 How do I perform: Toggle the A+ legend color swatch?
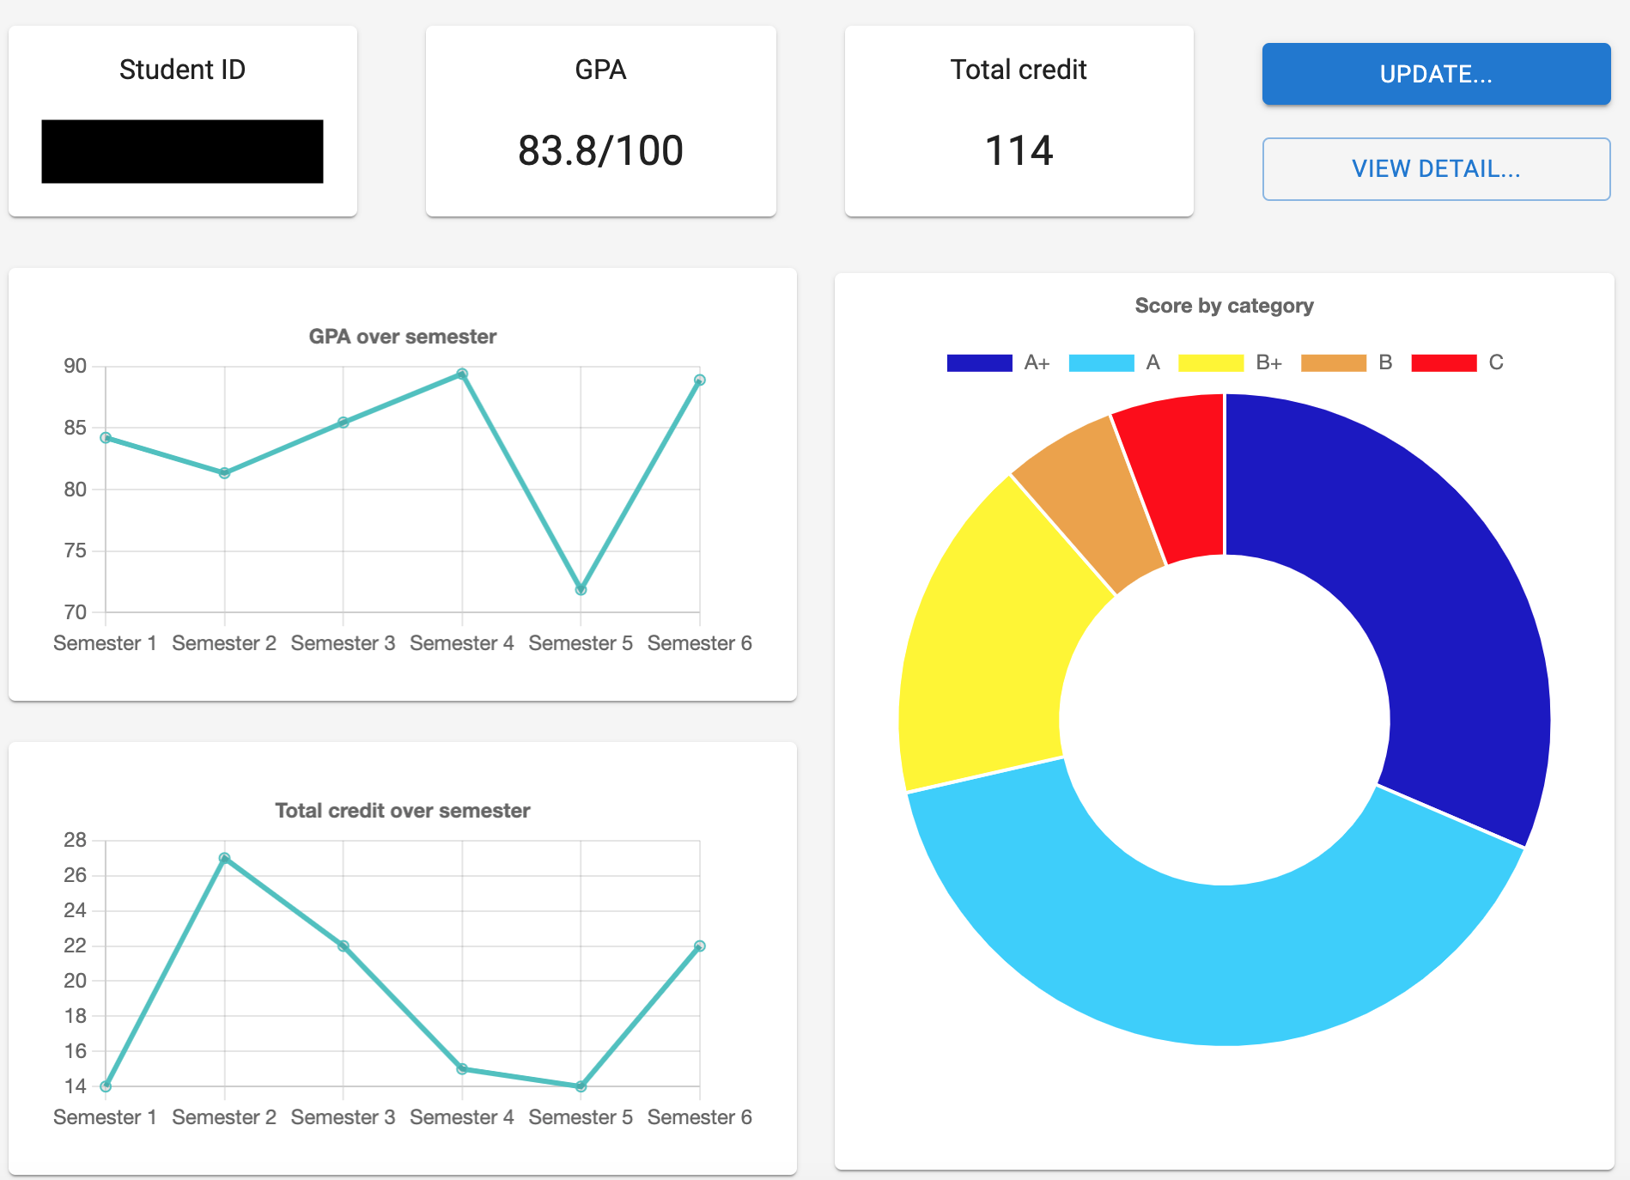979,362
